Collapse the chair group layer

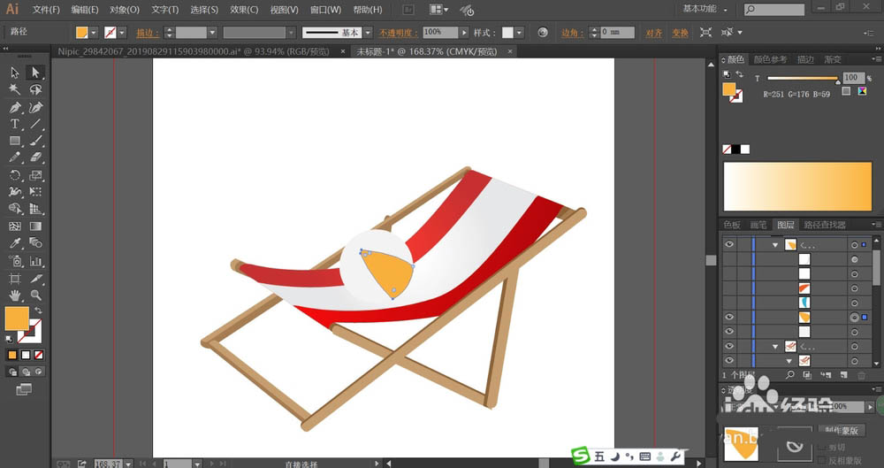tap(775, 347)
